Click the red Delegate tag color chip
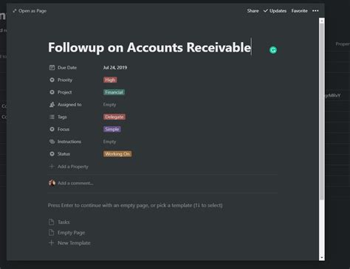 click(x=114, y=117)
